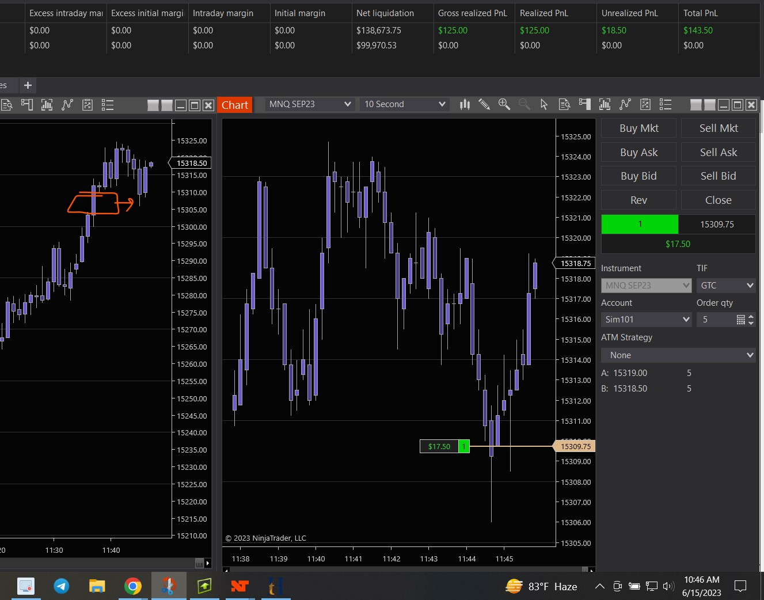Viewport: 764px width, 600px height.
Task: Open the 10 Second interval dropdown
Action: (404, 104)
